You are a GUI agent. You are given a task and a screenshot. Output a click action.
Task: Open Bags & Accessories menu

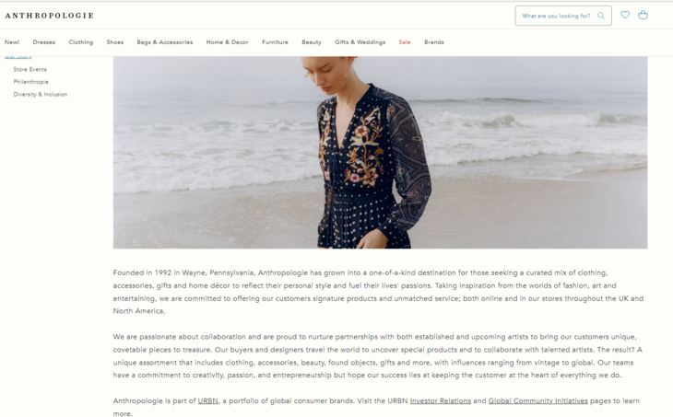165,42
